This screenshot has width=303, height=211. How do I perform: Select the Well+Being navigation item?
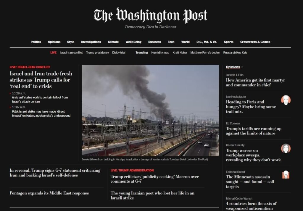(133, 42)
